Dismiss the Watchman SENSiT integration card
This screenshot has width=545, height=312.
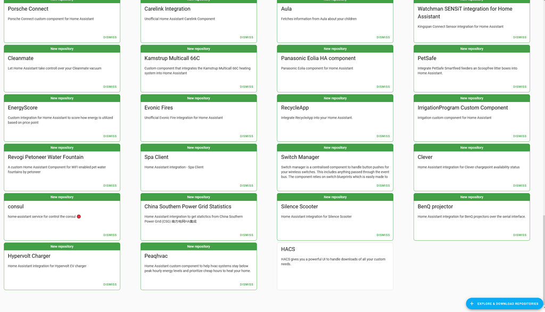pyautogui.click(x=519, y=37)
